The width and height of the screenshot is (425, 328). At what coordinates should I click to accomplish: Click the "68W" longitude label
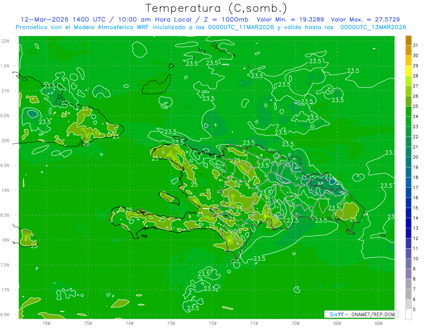click(x=378, y=323)
